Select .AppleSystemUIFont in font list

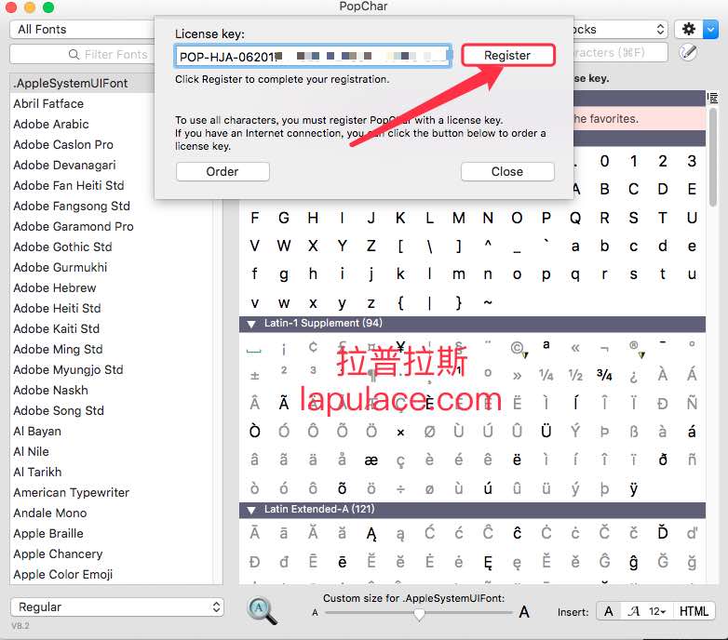(82, 83)
